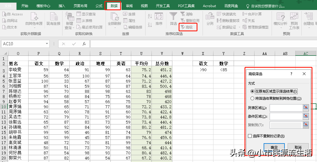317x162 pixels.
Task: Switch to the 公式 tab
Action: [x=99, y=6]
